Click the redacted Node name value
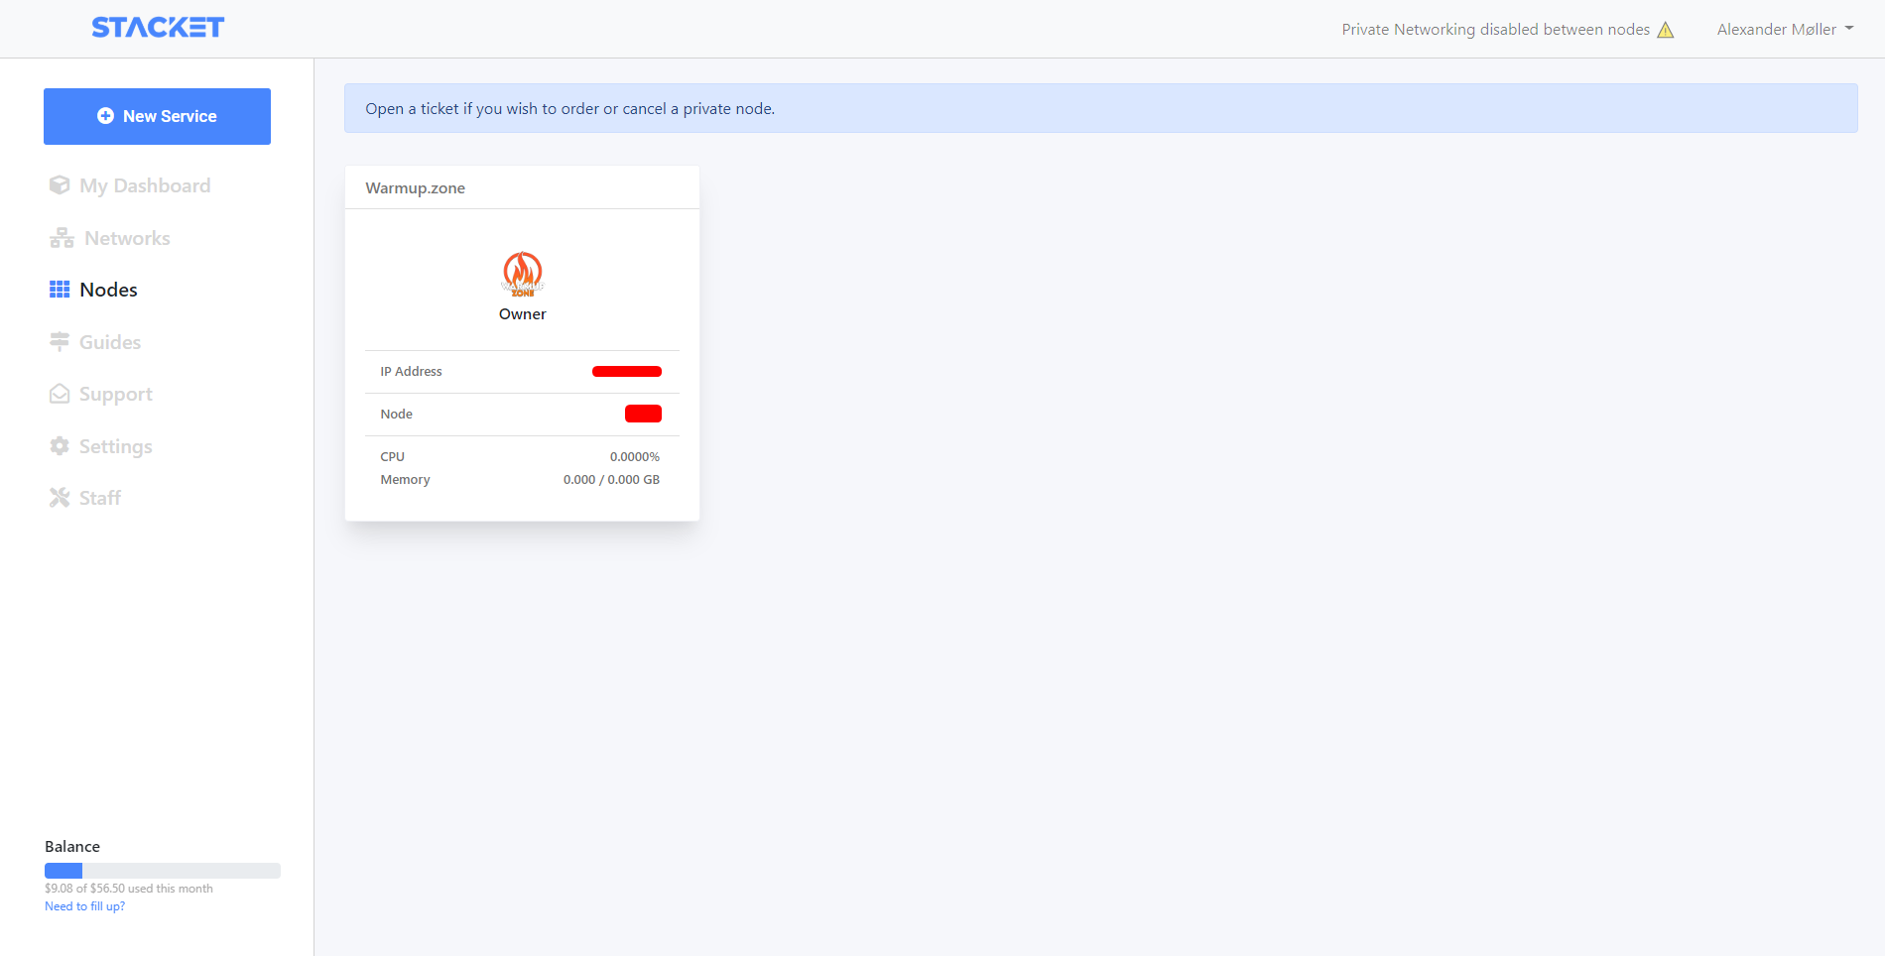 point(643,414)
